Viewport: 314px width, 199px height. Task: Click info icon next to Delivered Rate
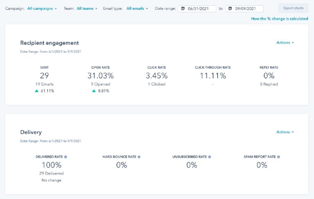[66, 157]
